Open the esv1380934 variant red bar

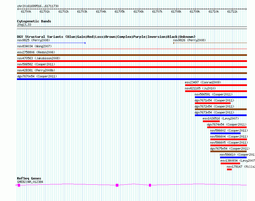pyautogui.click(x=230, y=163)
